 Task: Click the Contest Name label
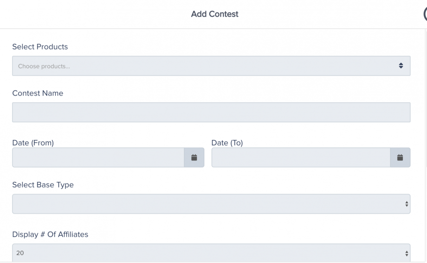(x=38, y=93)
